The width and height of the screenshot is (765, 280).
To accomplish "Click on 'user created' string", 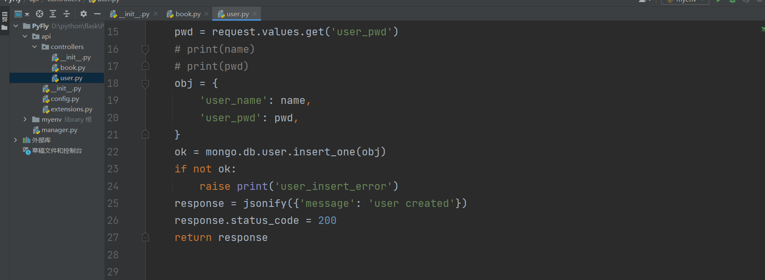I will pos(412,204).
